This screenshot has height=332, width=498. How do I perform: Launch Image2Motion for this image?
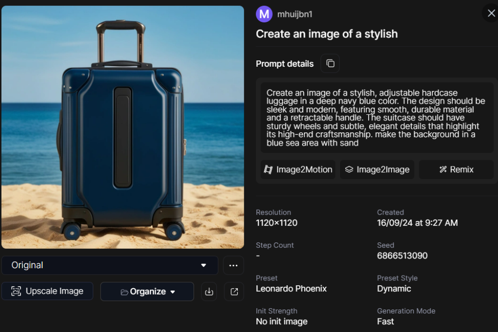click(298, 169)
